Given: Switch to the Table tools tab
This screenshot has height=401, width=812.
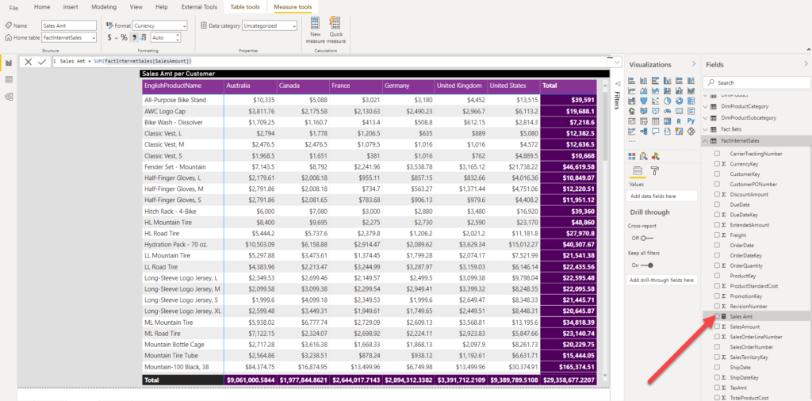Looking at the screenshot, I should pos(245,7).
